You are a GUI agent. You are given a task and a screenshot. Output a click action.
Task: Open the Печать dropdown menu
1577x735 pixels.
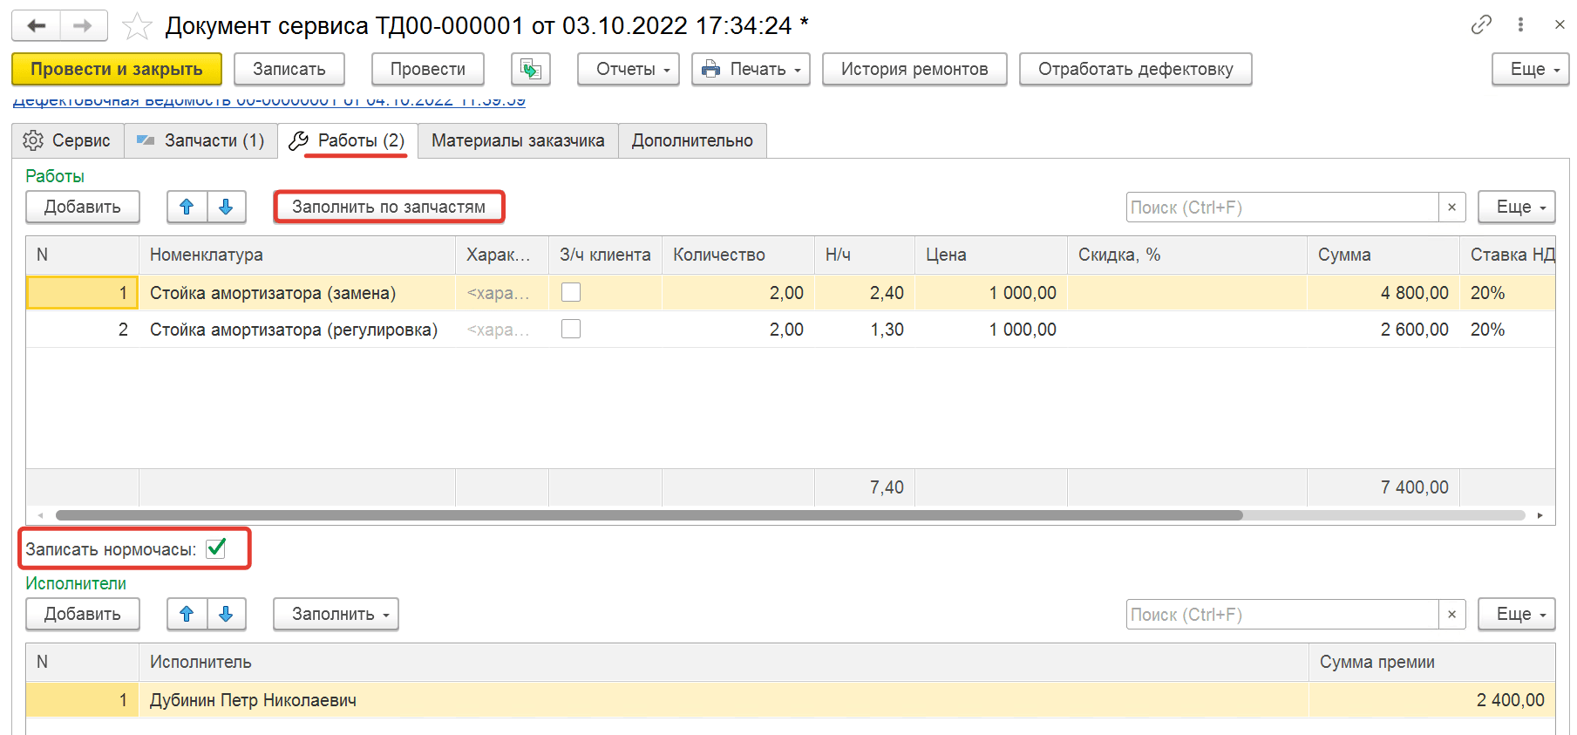[x=751, y=69]
